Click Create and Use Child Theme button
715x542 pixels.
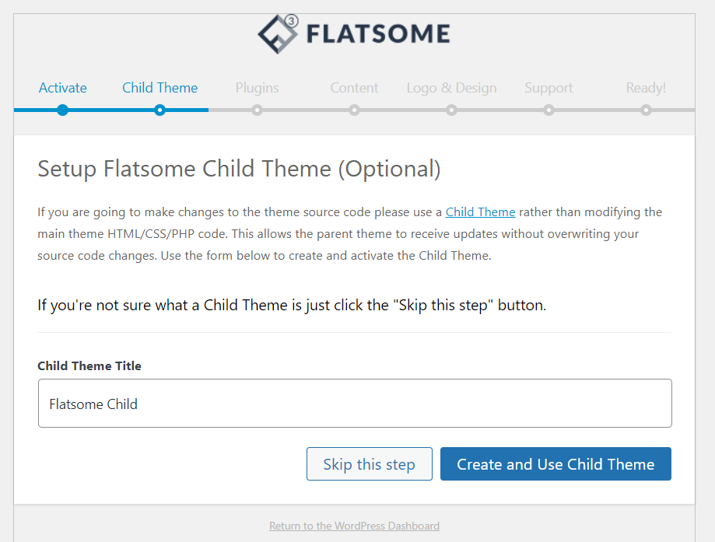pos(556,464)
